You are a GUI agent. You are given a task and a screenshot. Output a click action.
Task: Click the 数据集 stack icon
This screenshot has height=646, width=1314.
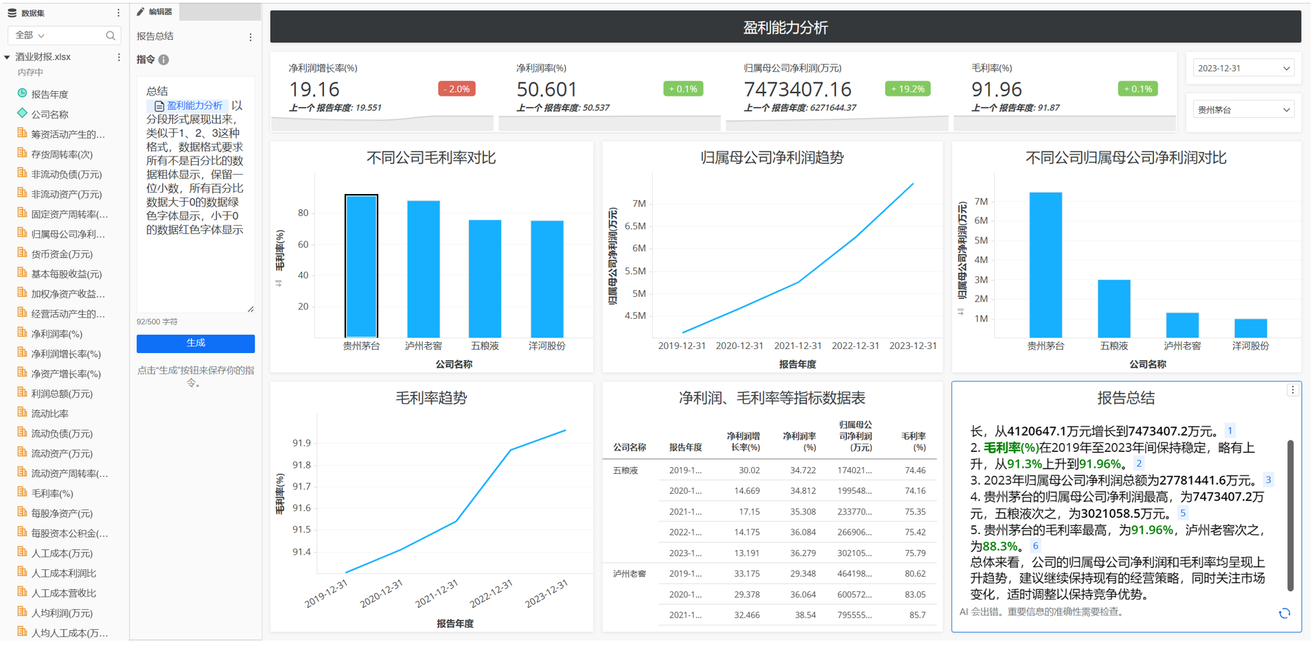pos(12,13)
